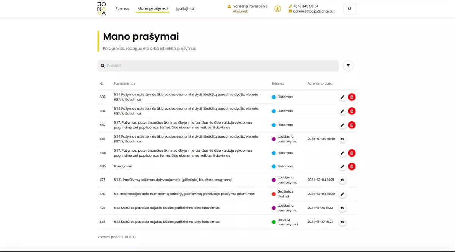Click the trash icon for Bandymas request

351,166
